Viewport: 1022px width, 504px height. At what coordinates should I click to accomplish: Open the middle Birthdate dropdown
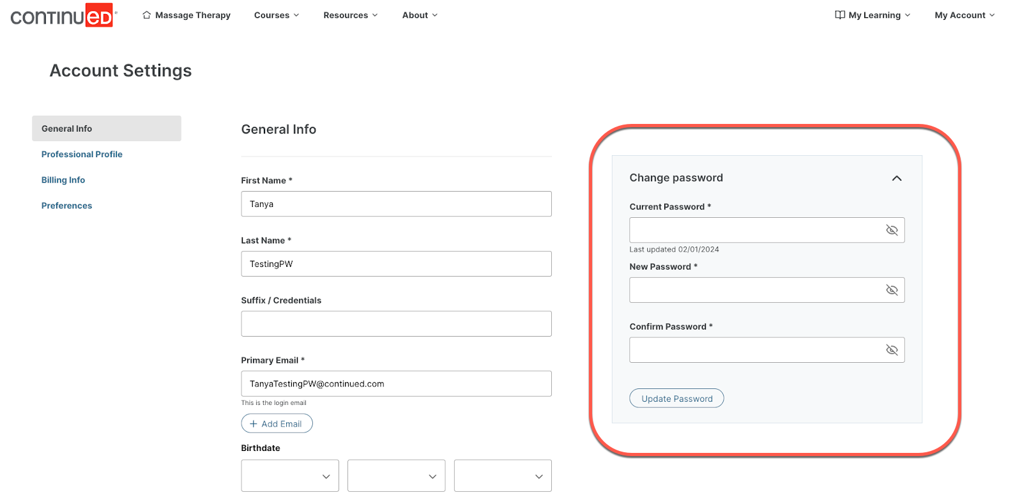[396, 476]
